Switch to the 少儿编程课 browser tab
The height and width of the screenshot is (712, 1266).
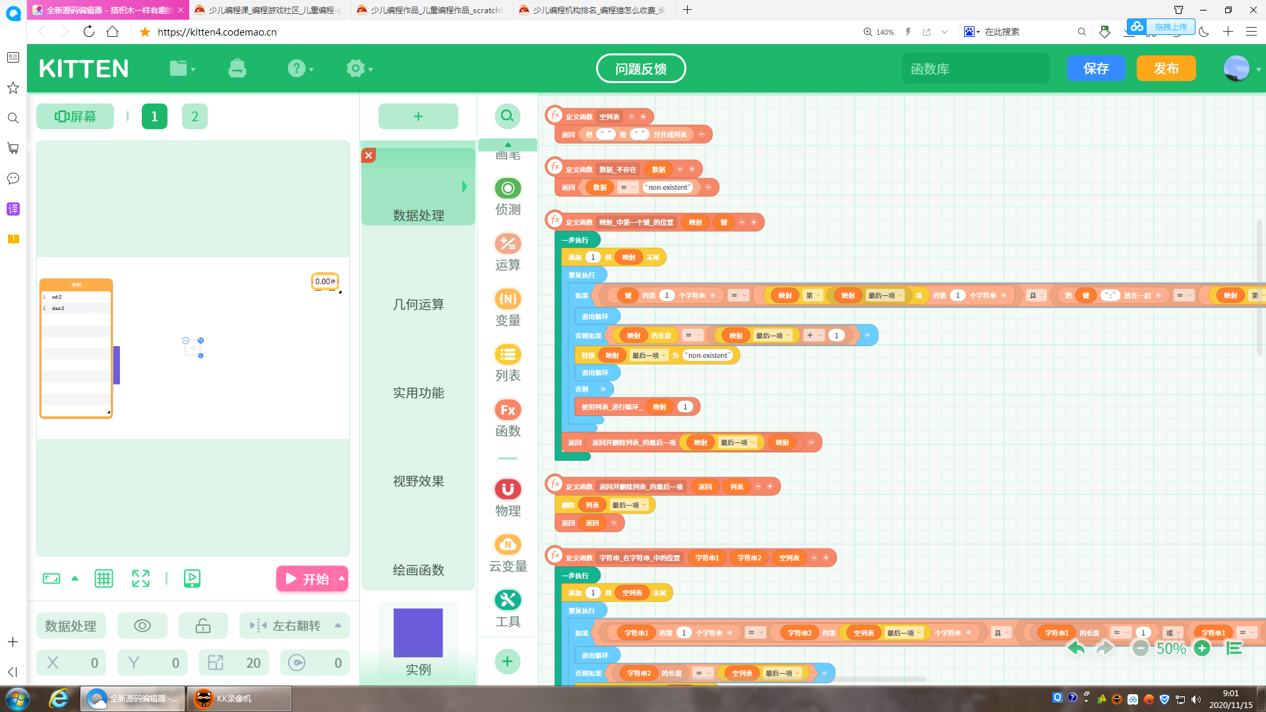click(270, 10)
